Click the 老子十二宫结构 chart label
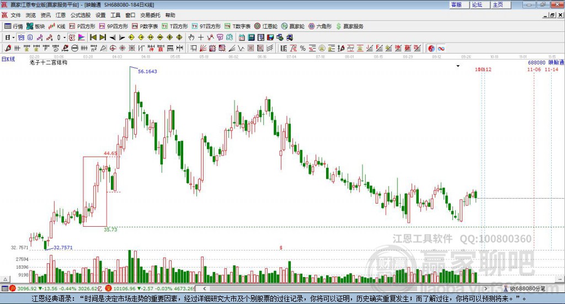The height and width of the screenshot is (304, 565). (x=49, y=62)
